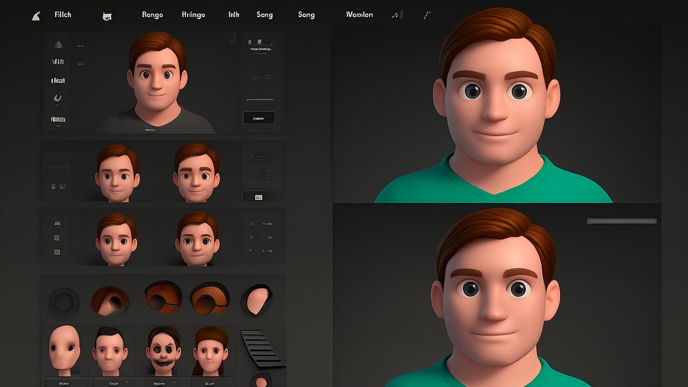
Task: Click the brush-shaped icon at far top-left
Action: click(36, 16)
